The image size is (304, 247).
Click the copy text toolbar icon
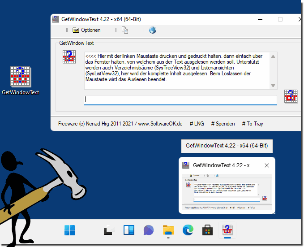point(124,30)
